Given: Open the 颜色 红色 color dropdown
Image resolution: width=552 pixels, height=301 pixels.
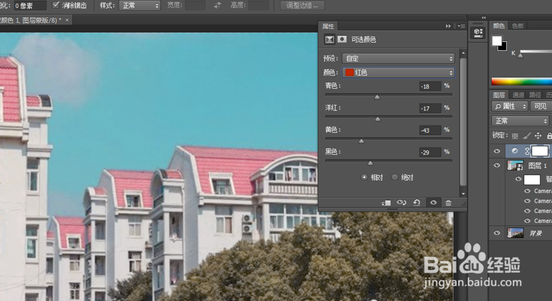Looking at the screenshot, I should pyautogui.click(x=398, y=72).
